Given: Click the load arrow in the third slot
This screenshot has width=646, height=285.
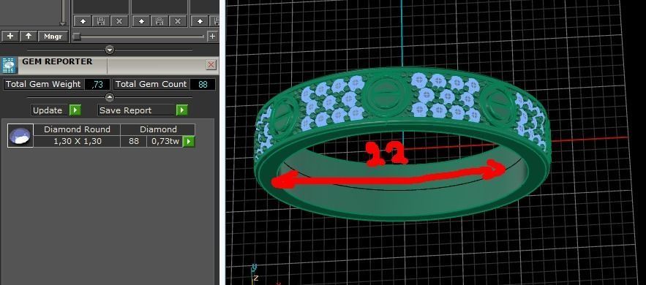Looking at the screenshot, I should (200, 21).
